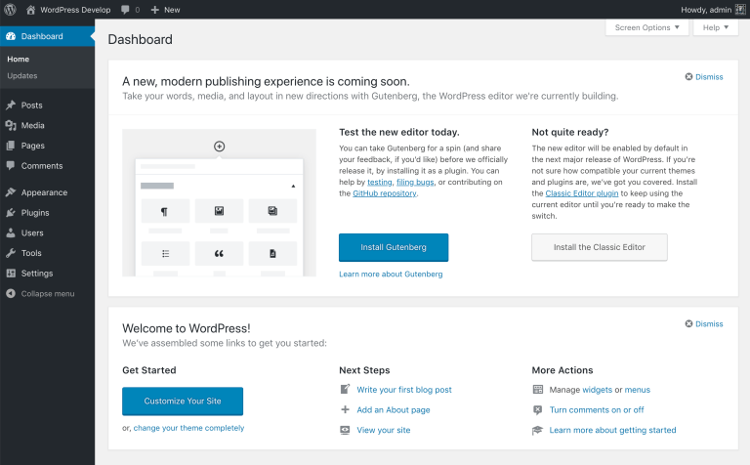This screenshot has height=465, width=750.
Task: Go to the Media library
Action: pyautogui.click(x=32, y=126)
